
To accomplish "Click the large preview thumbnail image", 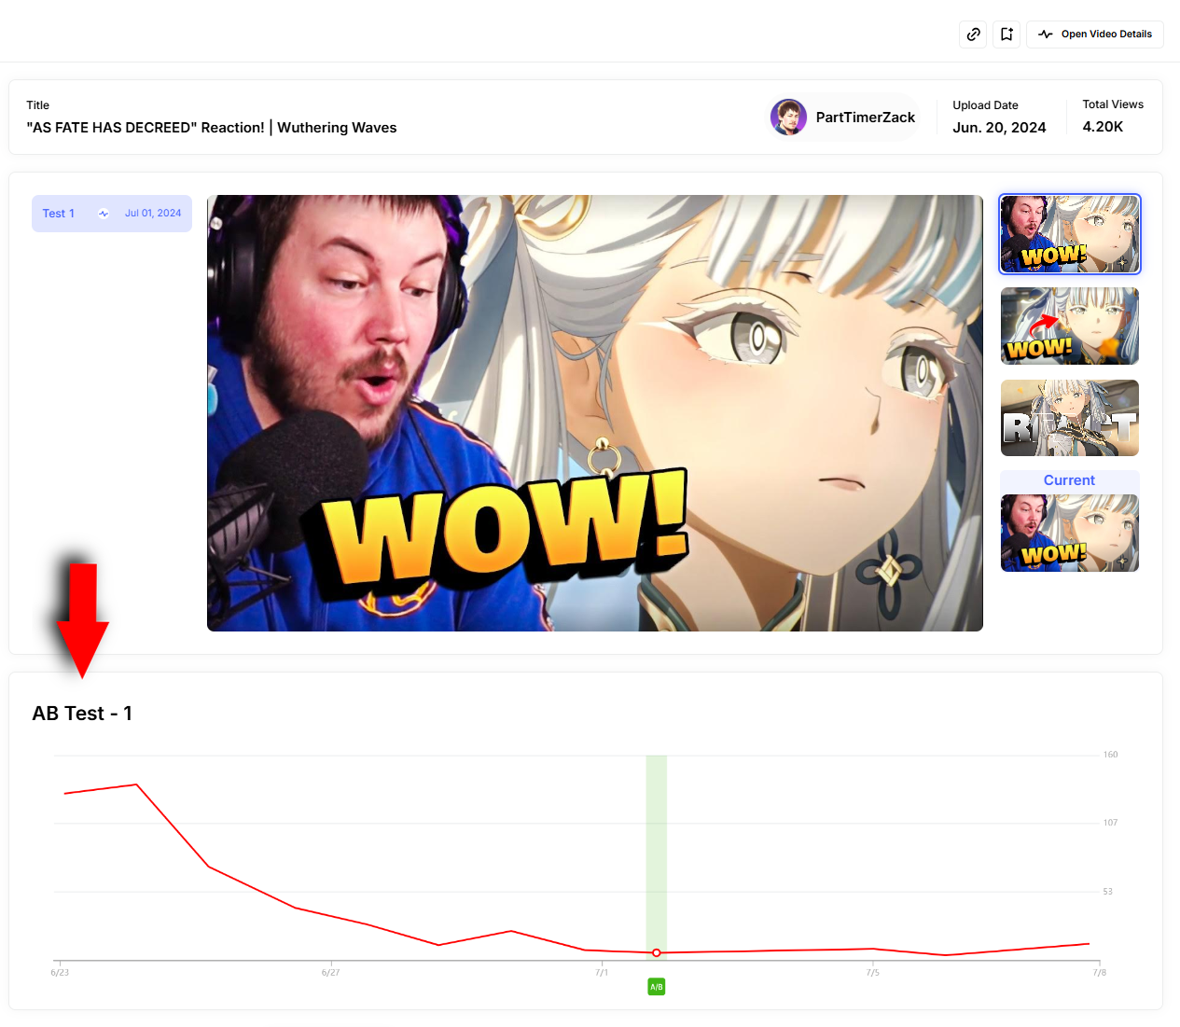I will [595, 413].
